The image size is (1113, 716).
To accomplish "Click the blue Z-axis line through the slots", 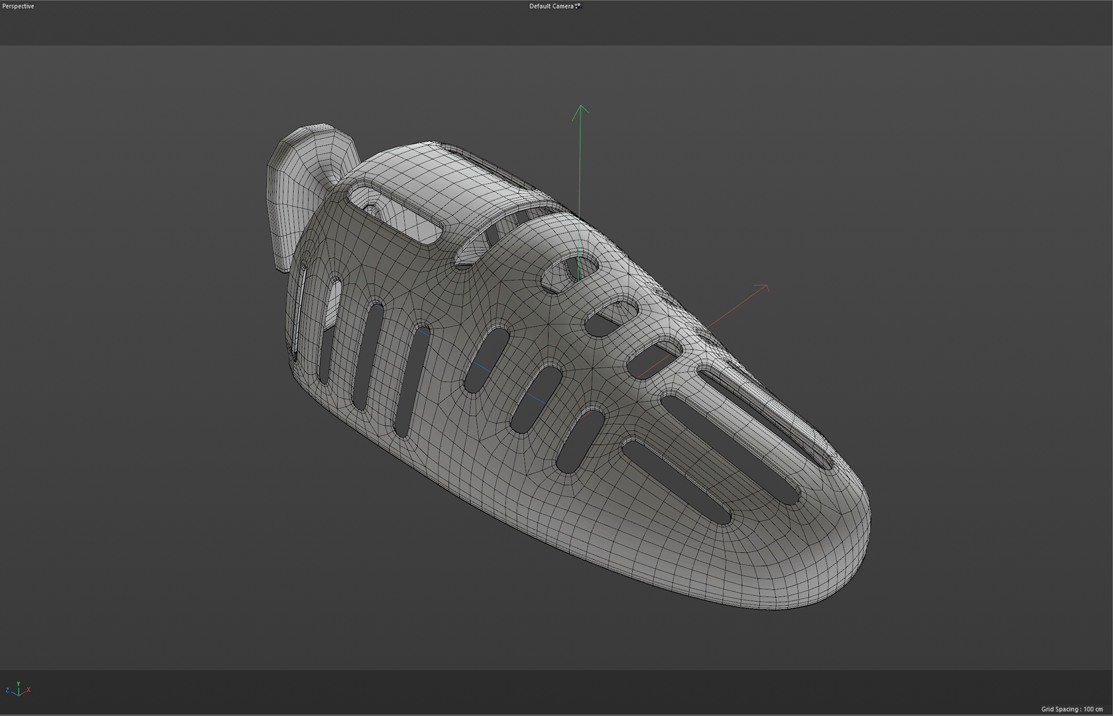I will pyautogui.click(x=481, y=367).
